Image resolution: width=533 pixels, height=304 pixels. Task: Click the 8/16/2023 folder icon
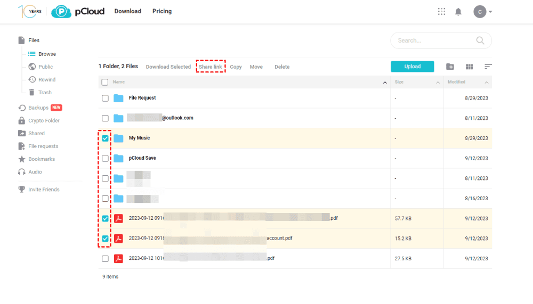118,199
